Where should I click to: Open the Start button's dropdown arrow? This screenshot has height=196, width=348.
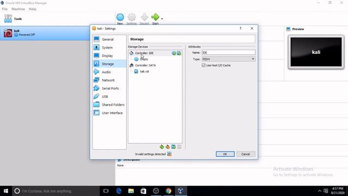[x=162, y=19]
